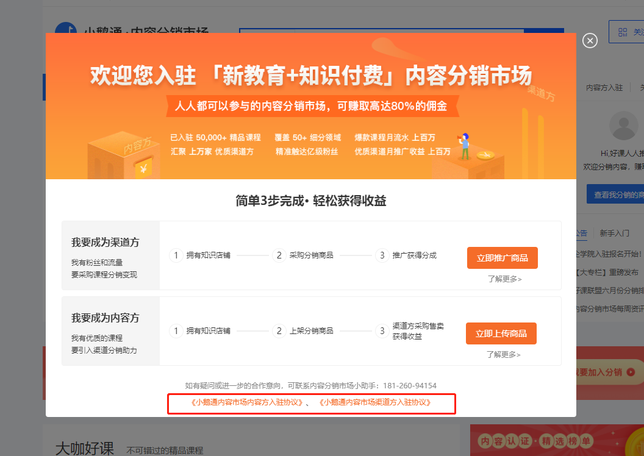The width and height of the screenshot is (644, 456).
Task: Click 爆款课程月流水 上百万 banner text
Action: (395, 138)
